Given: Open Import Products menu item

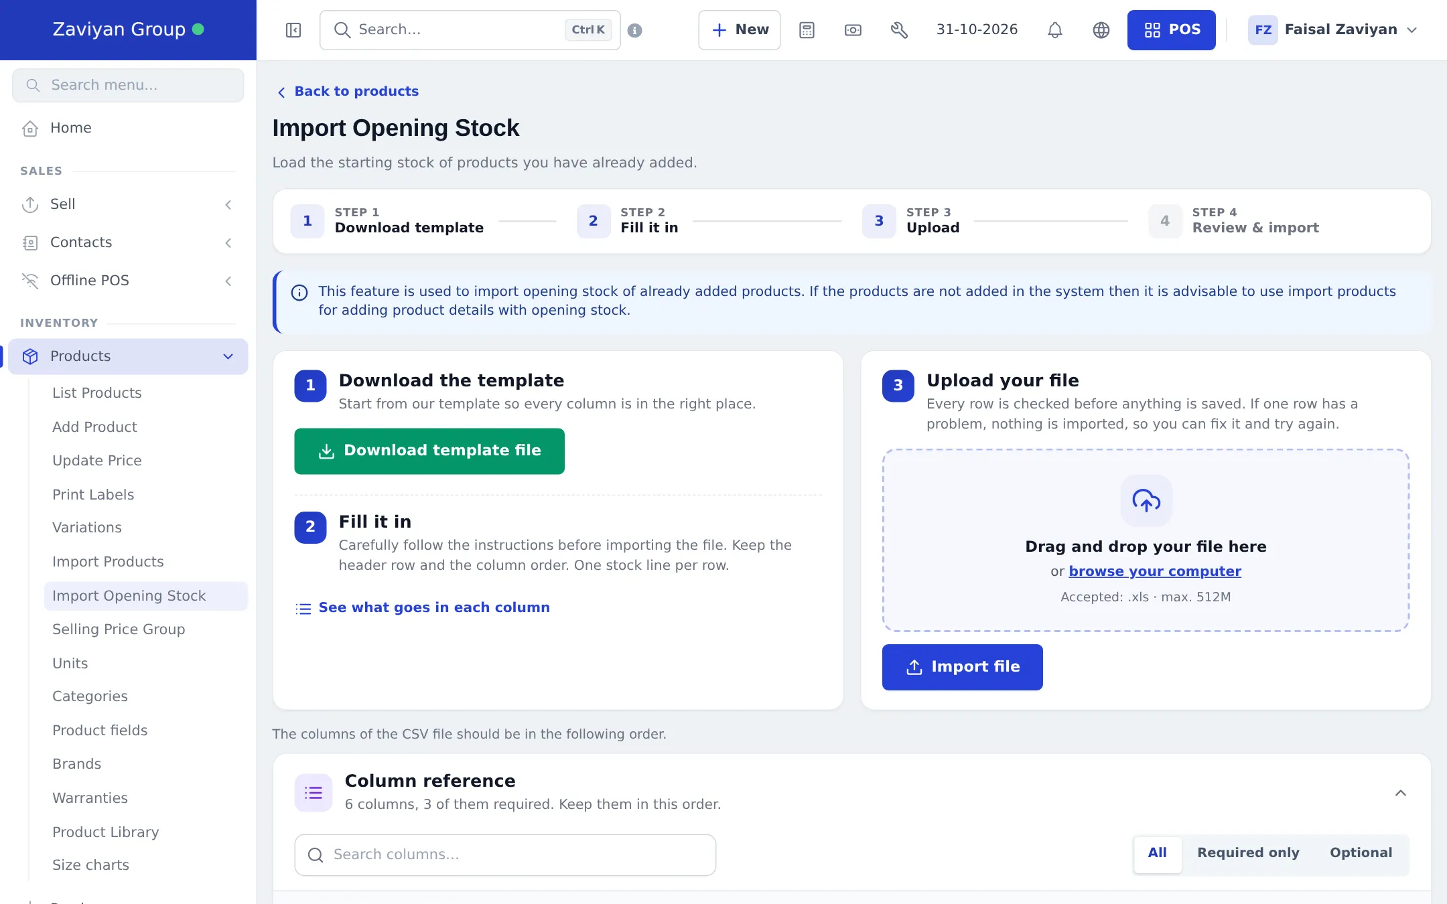Looking at the screenshot, I should coord(108,562).
